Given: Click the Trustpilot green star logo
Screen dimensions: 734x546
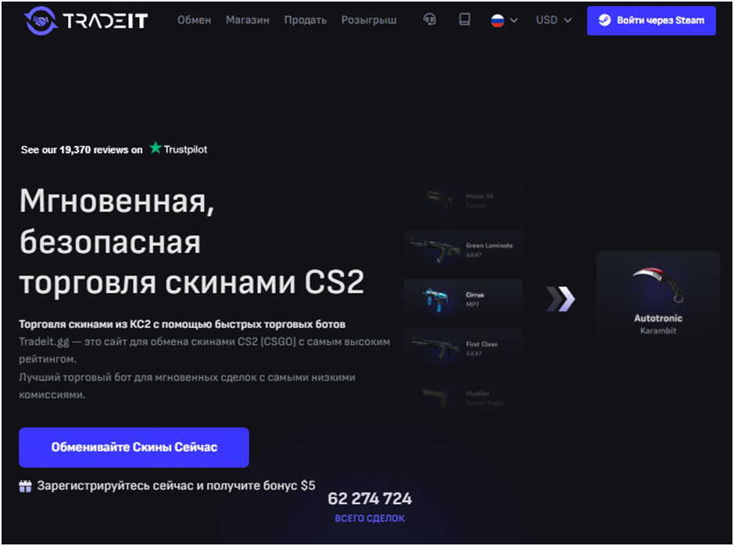Looking at the screenshot, I should tap(156, 148).
